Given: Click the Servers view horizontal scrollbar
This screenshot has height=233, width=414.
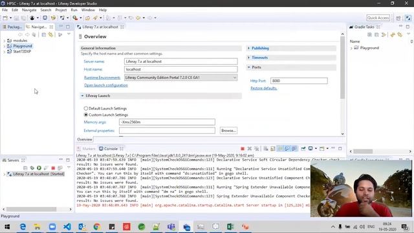Looking at the screenshot, I should tap(31, 209).
